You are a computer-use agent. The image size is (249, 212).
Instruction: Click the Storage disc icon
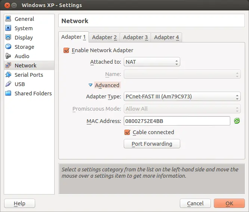(x=8, y=47)
